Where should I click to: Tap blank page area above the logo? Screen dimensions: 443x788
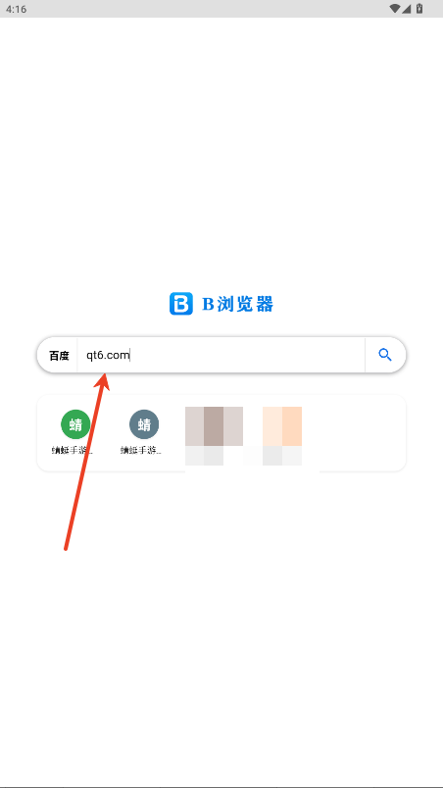coord(221,151)
